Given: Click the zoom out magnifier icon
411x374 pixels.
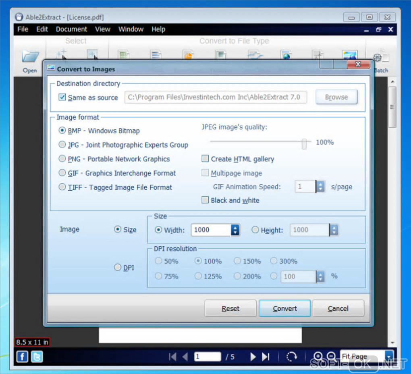Looking at the screenshot, I should tap(332, 357).
